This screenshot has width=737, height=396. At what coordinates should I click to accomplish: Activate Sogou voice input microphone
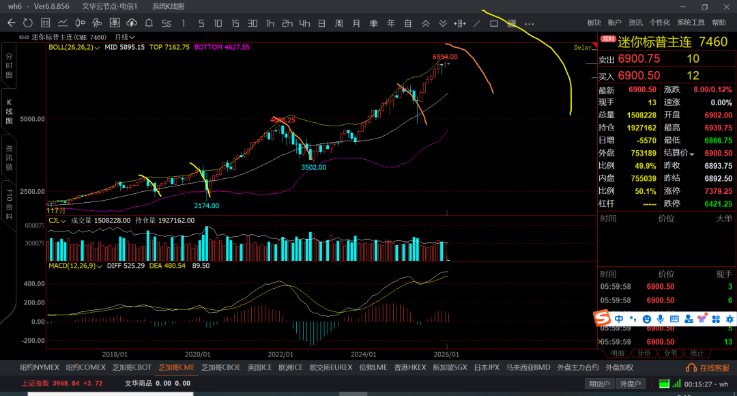tap(661, 319)
